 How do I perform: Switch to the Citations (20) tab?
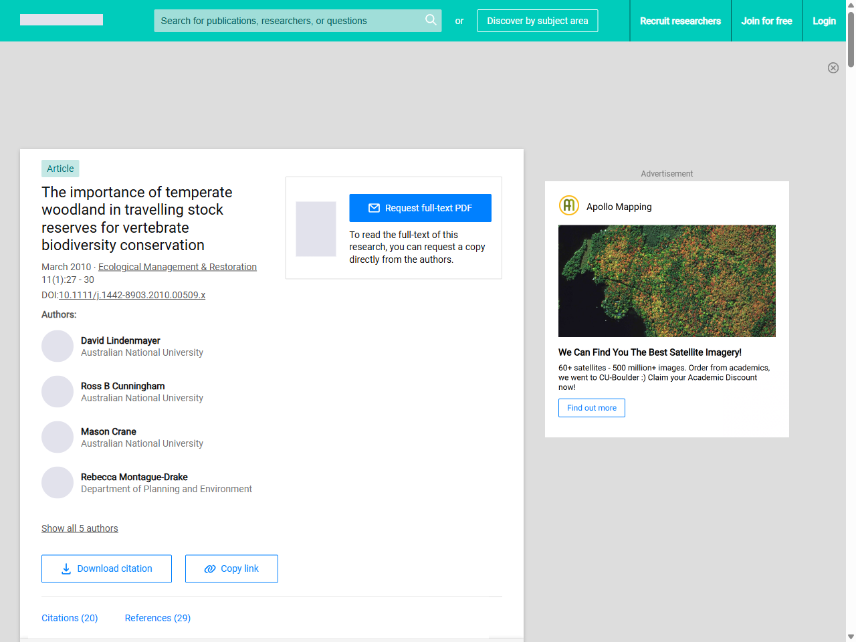[x=70, y=618]
